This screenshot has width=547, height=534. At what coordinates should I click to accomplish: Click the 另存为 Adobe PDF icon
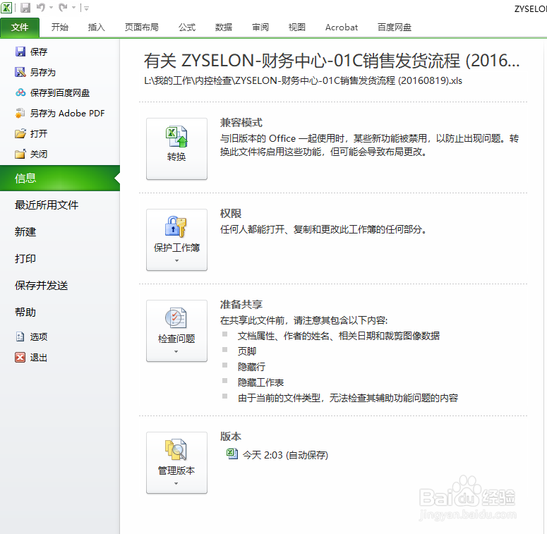coord(20,114)
